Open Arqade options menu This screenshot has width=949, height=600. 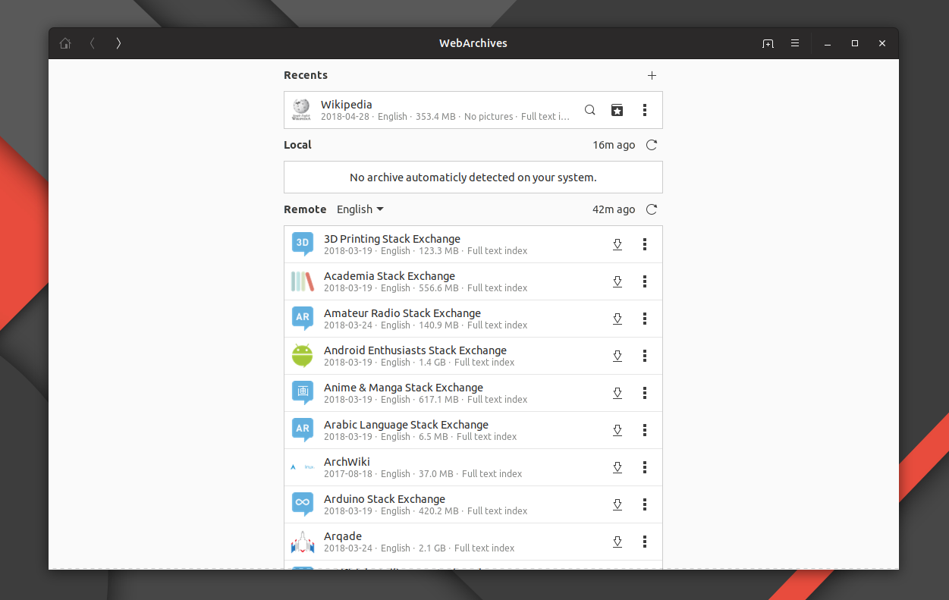click(x=645, y=542)
